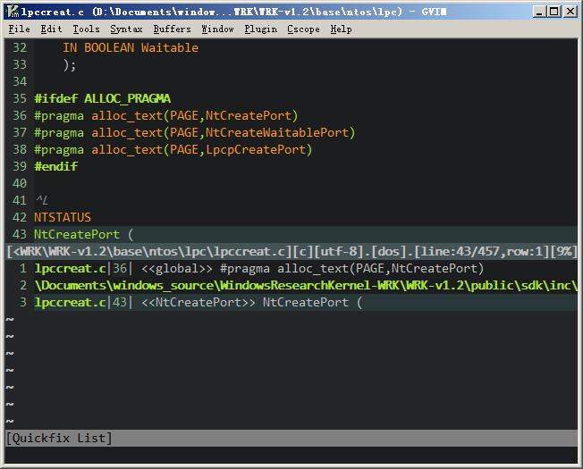Image resolution: width=583 pixels, height=469 pixels.
Task: Click LpcpCreatePort on line 38
Action: [256, 150]
